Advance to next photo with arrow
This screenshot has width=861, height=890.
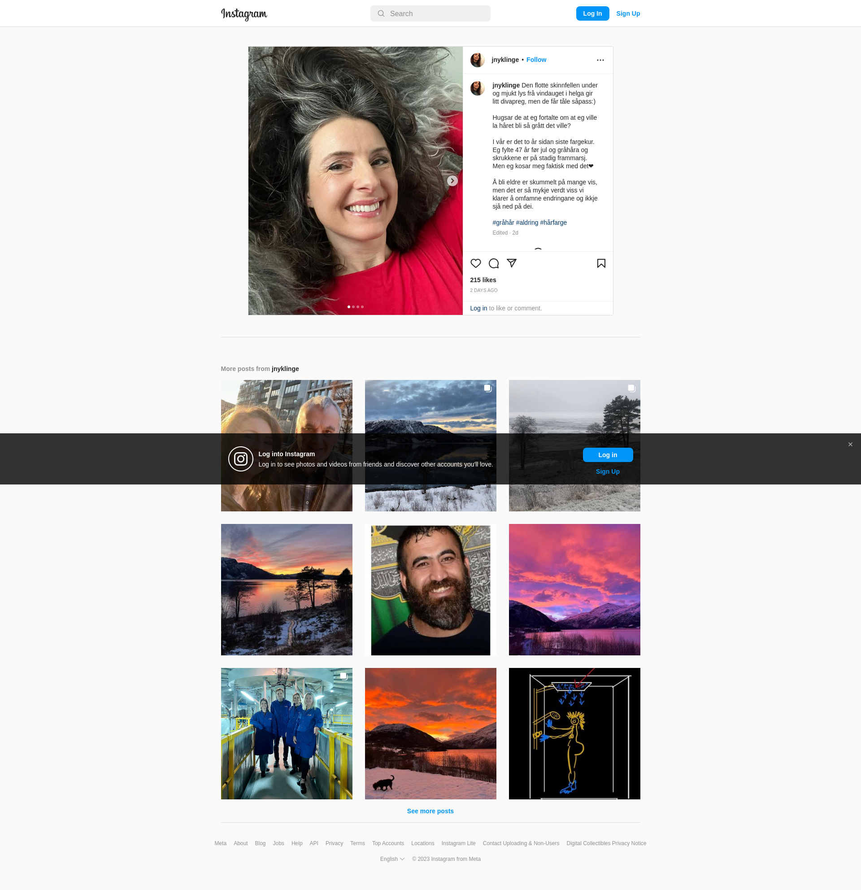point(452,181)
